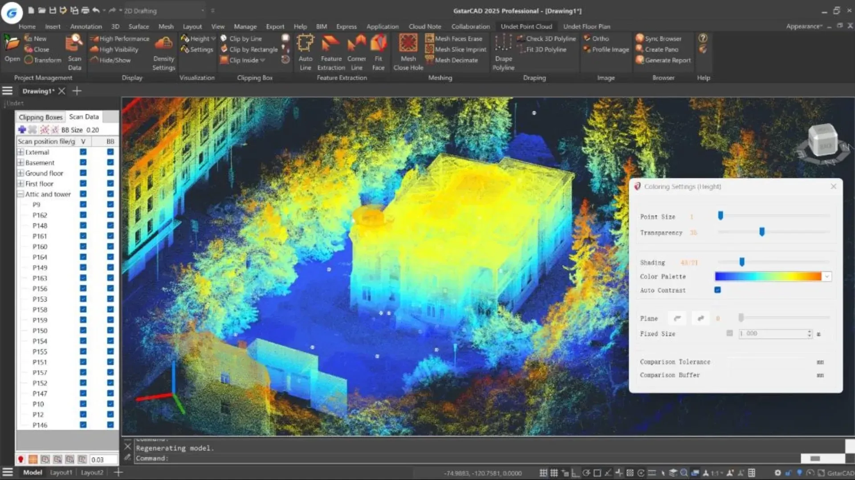Click the Generate Report icon

point(640,60)
